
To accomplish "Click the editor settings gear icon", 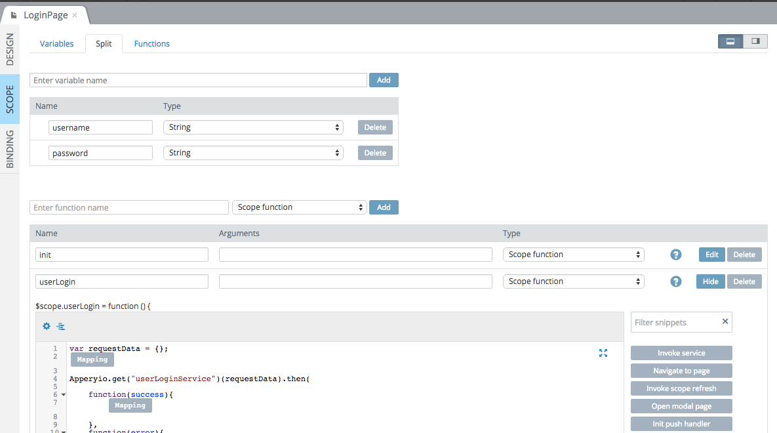I will [x=47, y=326].
